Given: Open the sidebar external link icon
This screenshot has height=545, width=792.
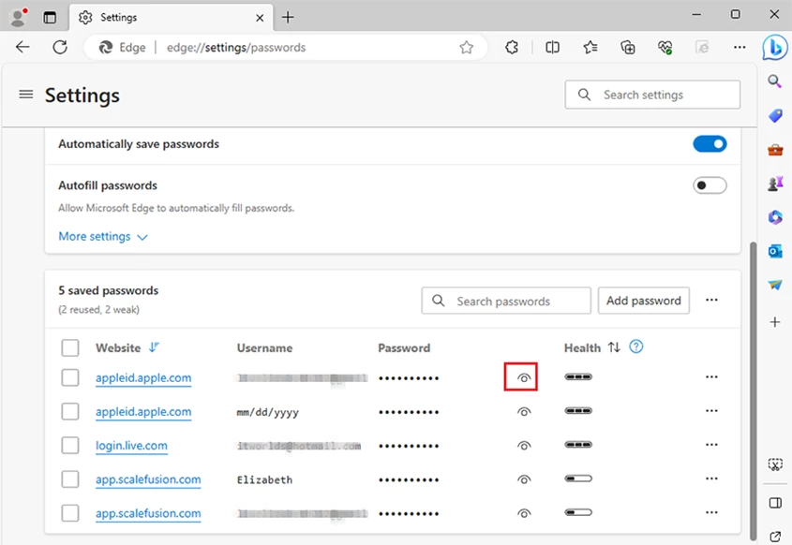Looking at the screenshot, I should click(775, 537).
